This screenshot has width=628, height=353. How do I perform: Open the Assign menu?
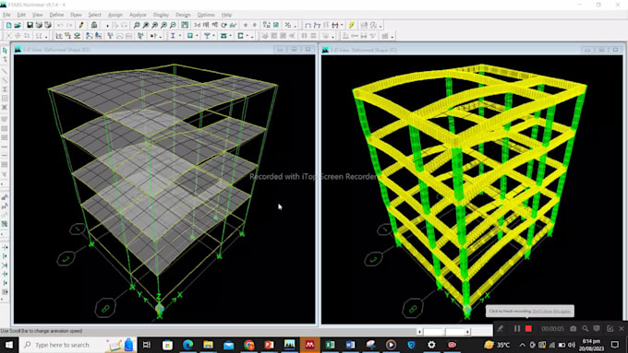115,15
